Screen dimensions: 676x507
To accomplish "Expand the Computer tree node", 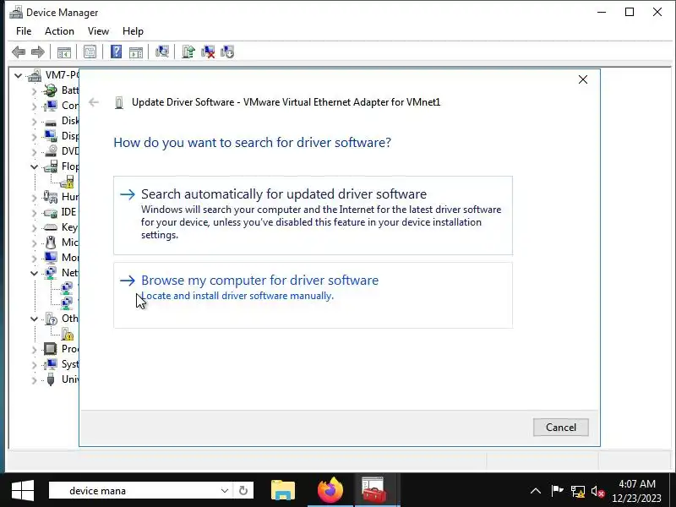I will click(34, 106).
